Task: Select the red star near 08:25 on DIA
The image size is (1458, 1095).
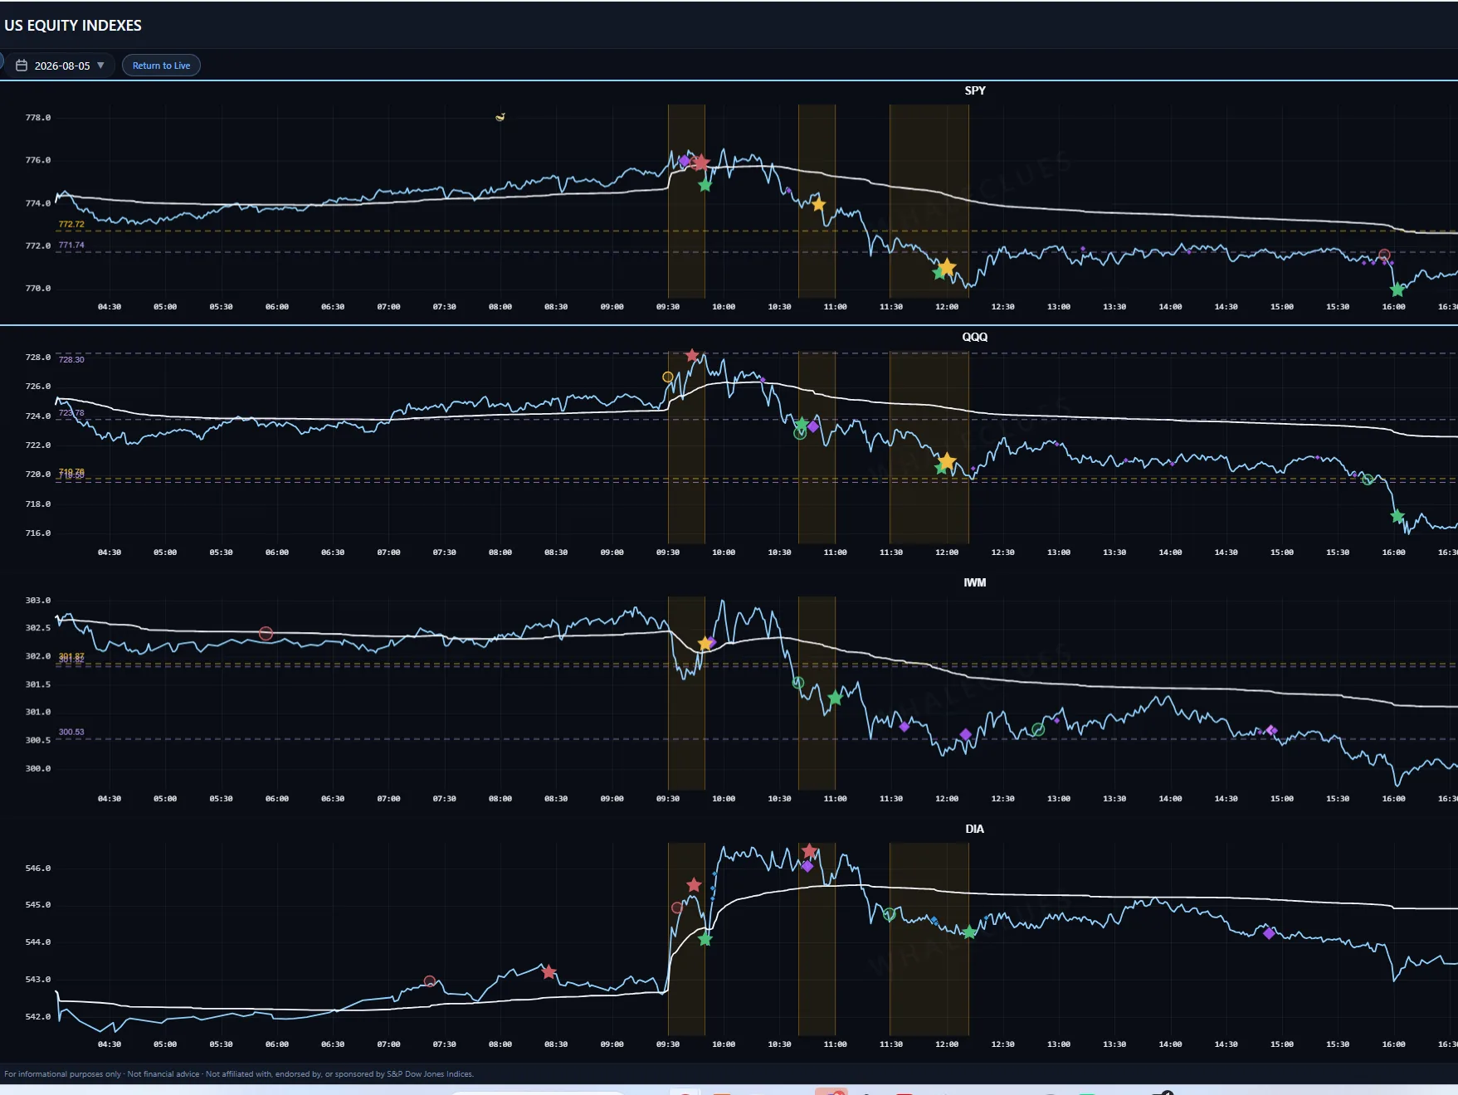Action: [549, 971]
